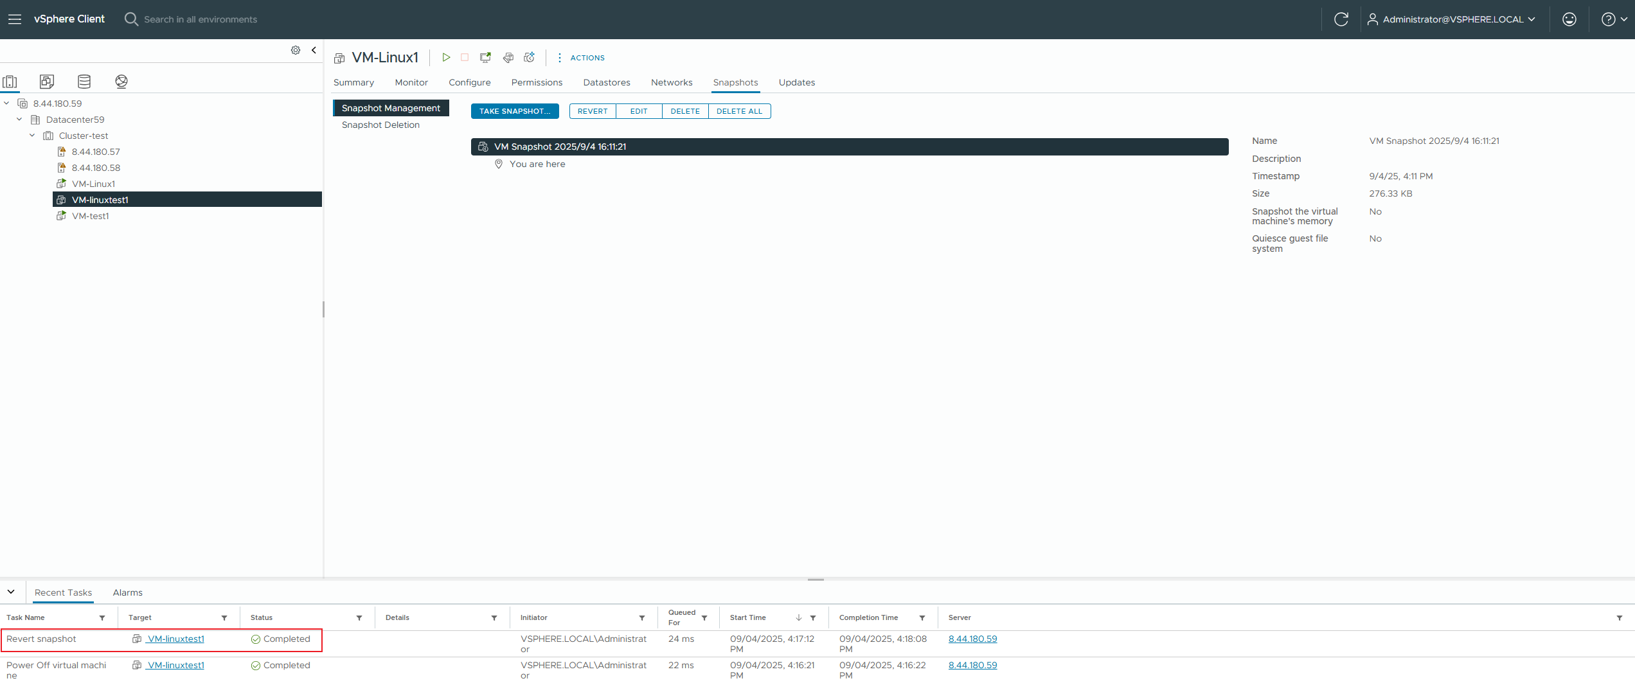
Task: Open the Configure tab
Action: [470, 82]
